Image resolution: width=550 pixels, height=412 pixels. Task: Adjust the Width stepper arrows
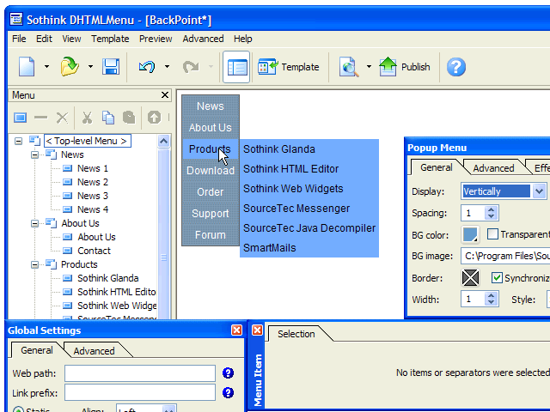click(491, 300)
